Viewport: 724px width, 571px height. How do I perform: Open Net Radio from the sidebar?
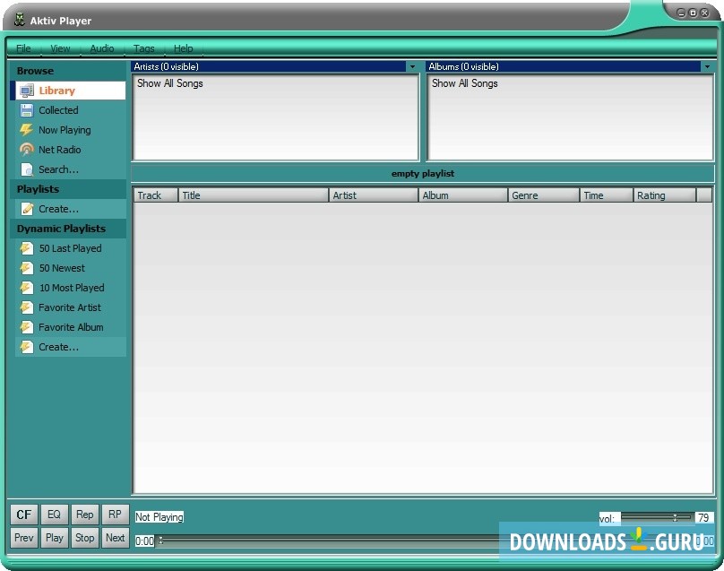click(58, 149)
